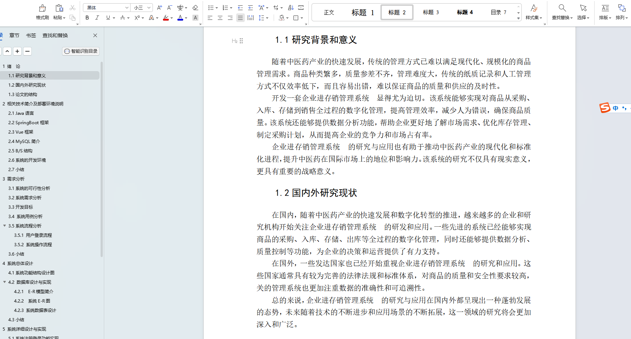Screen dimensions: 631x339
Task: Apply the red highlight color
Action: [x=166, y=18]
